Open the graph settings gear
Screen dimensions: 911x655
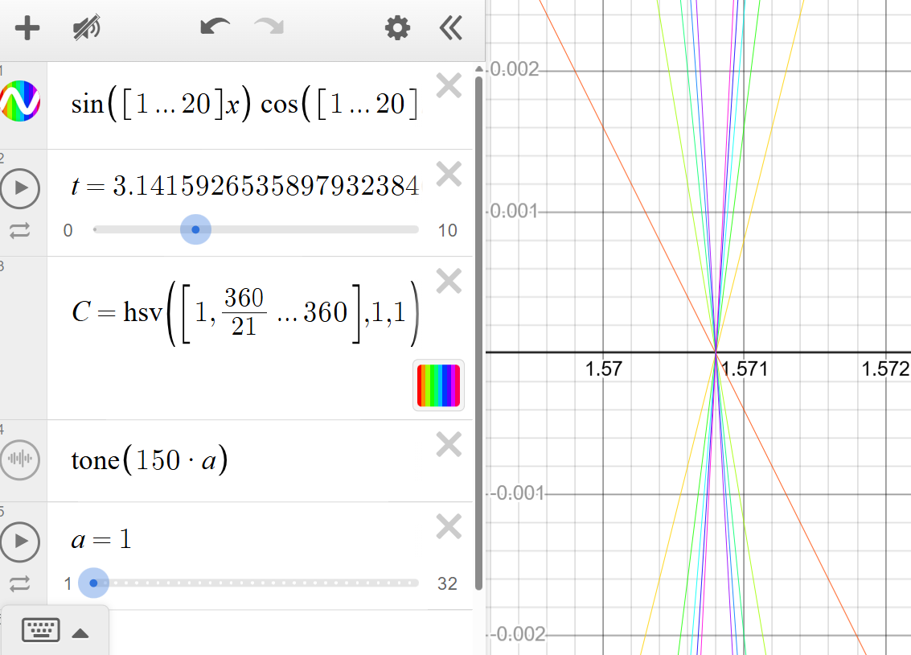tap(396, 27)
